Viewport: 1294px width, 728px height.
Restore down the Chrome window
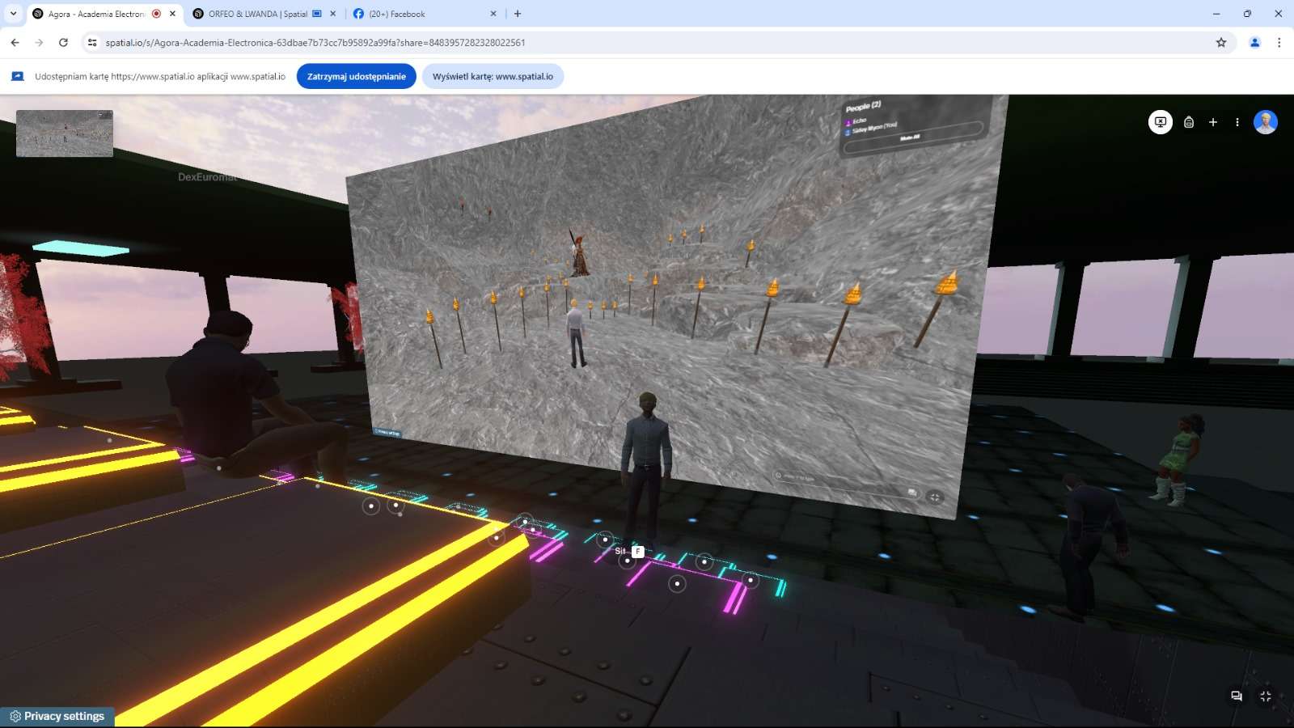(1247, 14)
